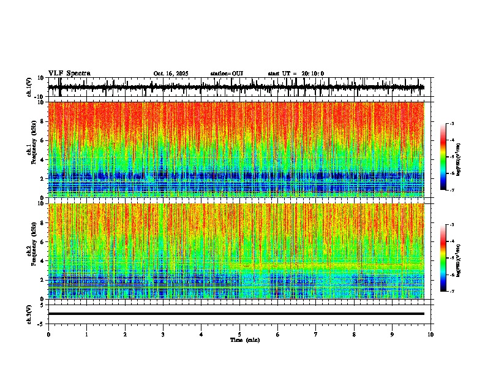
Task: Click the "VLF Spectra" plot title
Action: coord(69,74)
